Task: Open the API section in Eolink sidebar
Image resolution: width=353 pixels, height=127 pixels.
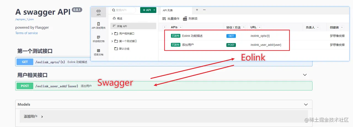Action: (x=98, y=12)
